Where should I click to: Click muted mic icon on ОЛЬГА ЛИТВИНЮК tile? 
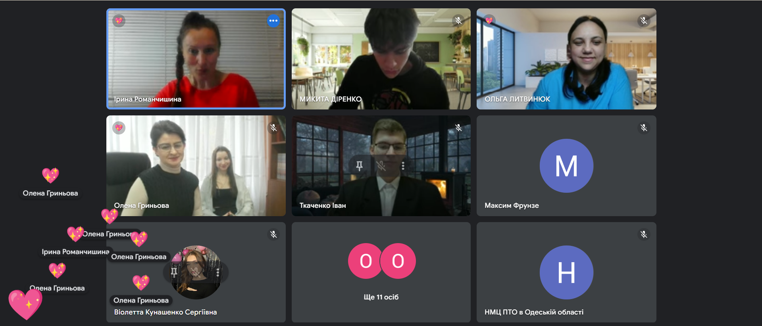point(644,21)
